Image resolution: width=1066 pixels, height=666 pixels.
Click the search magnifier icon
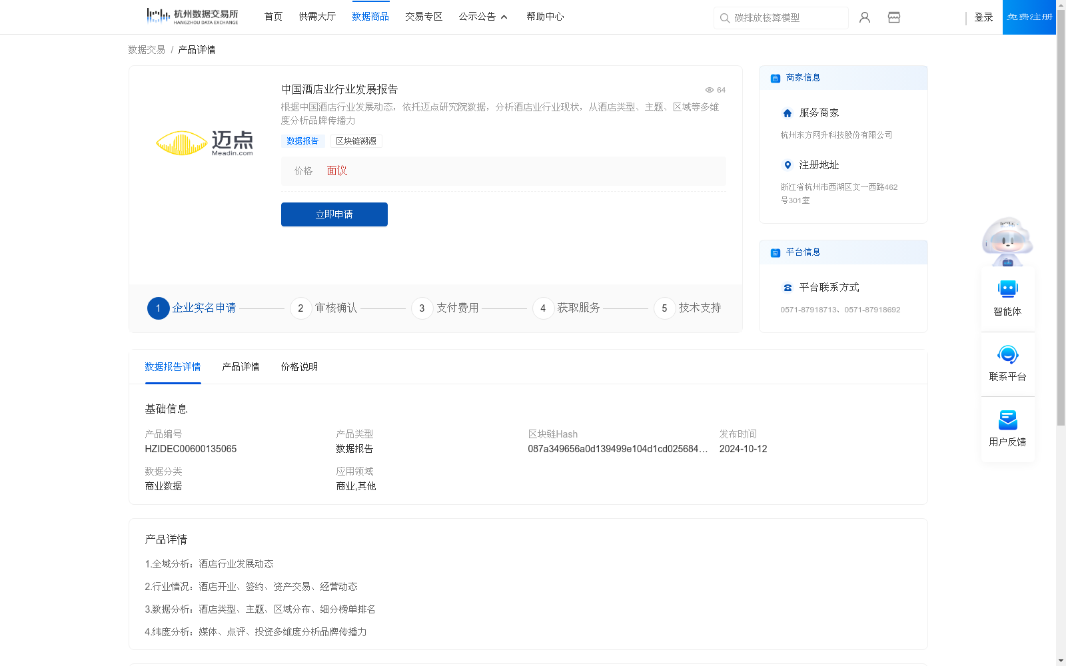point(725,18)
